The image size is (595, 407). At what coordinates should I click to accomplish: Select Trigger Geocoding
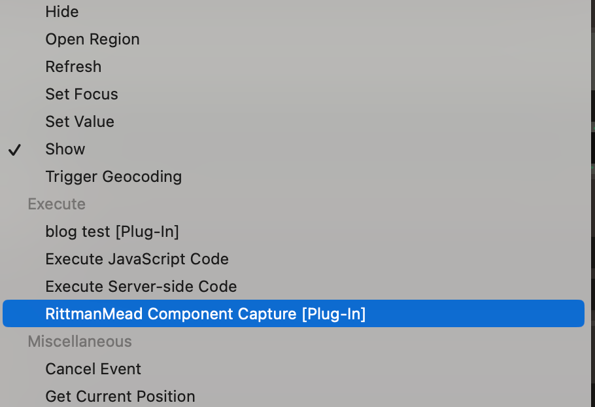[113, 177]
